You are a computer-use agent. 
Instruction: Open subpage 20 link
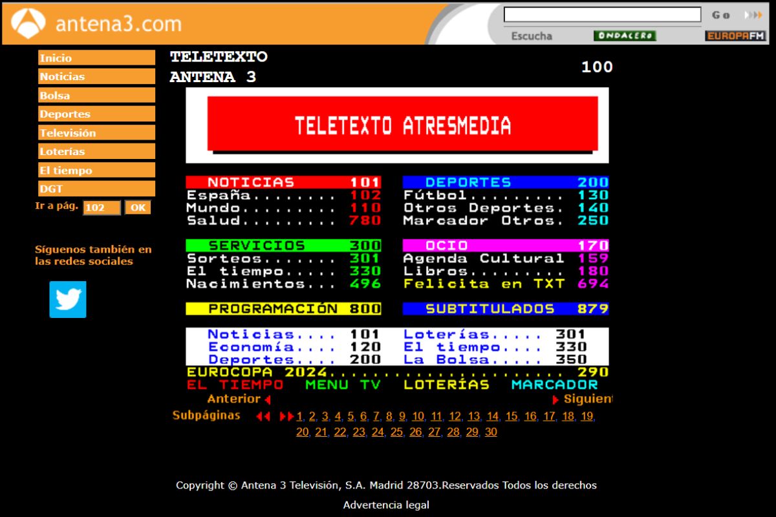click(x=302, y=432)
